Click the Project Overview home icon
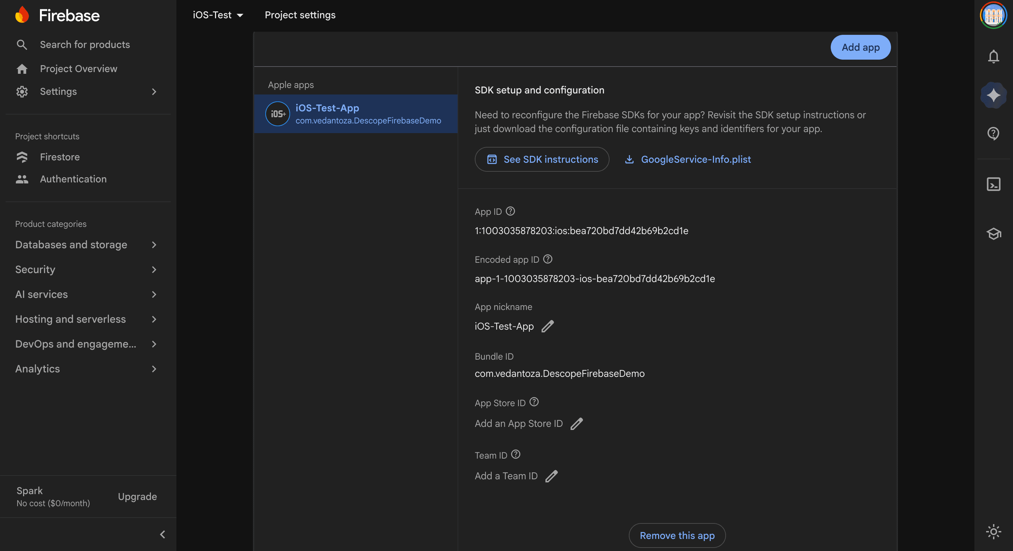Screen dimensions: 1013x551 [x=22, y=69]
